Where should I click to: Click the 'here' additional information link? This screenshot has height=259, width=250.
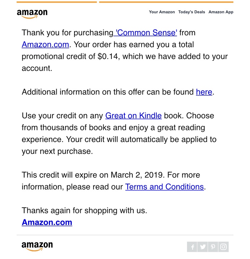point(204,92)
